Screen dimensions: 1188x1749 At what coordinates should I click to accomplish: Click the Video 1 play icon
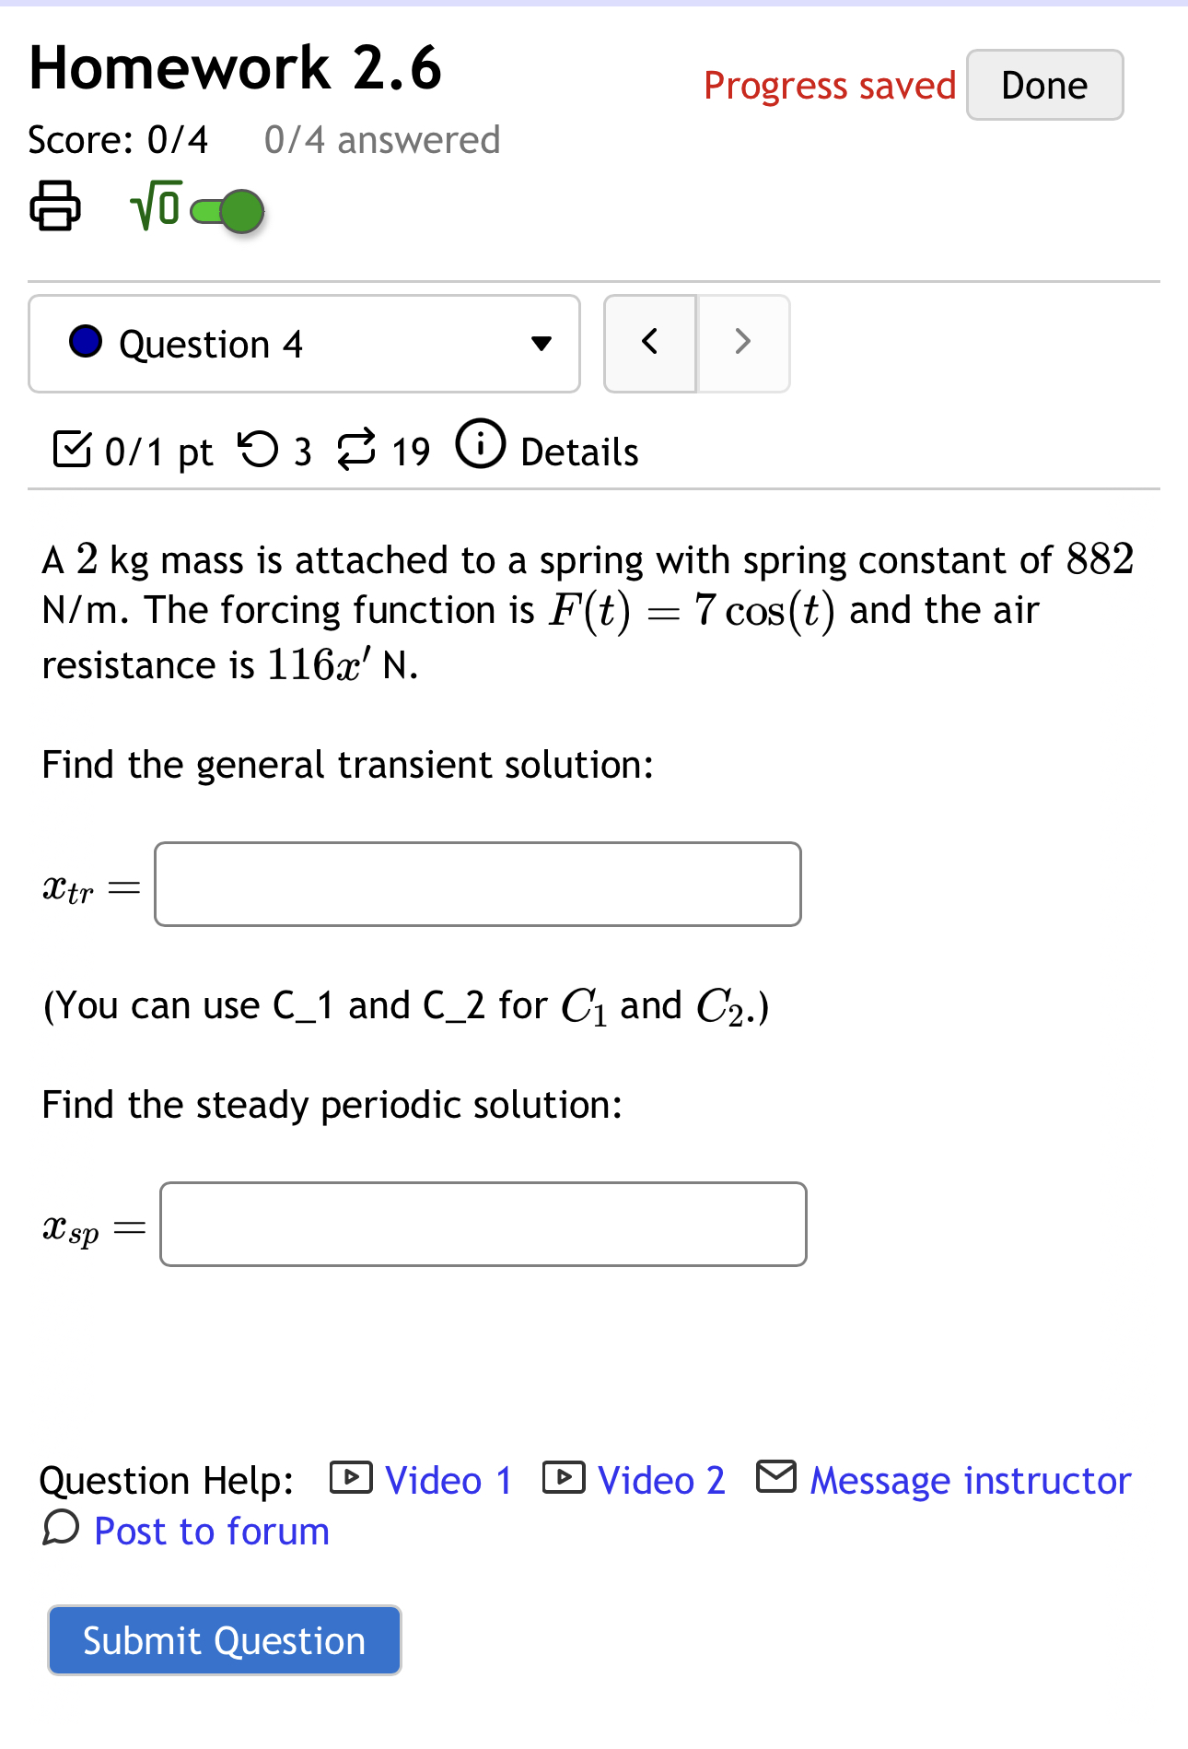click(353, 1478)
